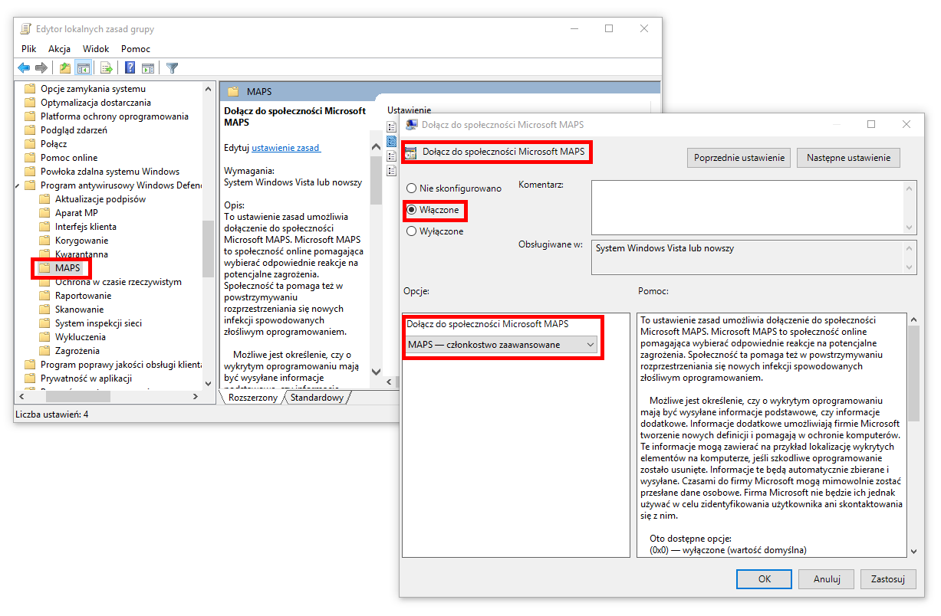941x616 pixels.
Task: Click the description pane scroll down arrow
Action: (376, 372)
